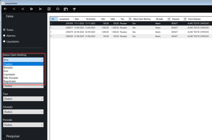
Task: Click the Lançamentos window app icon
Action: coord(3,3)
